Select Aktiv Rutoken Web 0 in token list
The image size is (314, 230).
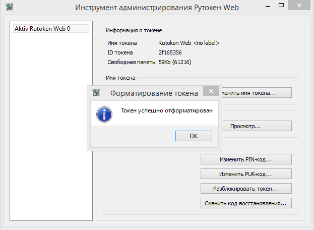coord(51,29)
